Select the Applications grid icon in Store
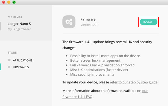Screen dimensions: 168x106 (x=9, y=60)
